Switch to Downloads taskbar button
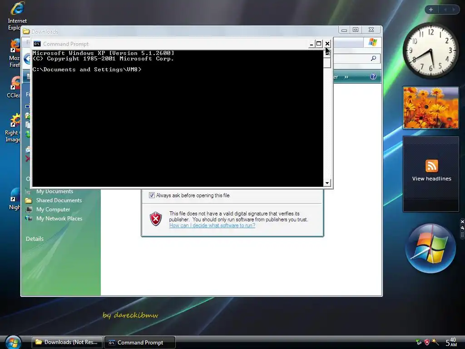465x349 pixels. (67, 342)
